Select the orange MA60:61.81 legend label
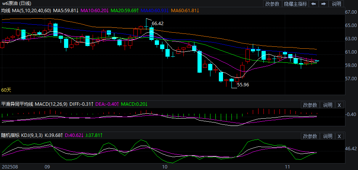358x170 pixels. [x=185, y=10]
